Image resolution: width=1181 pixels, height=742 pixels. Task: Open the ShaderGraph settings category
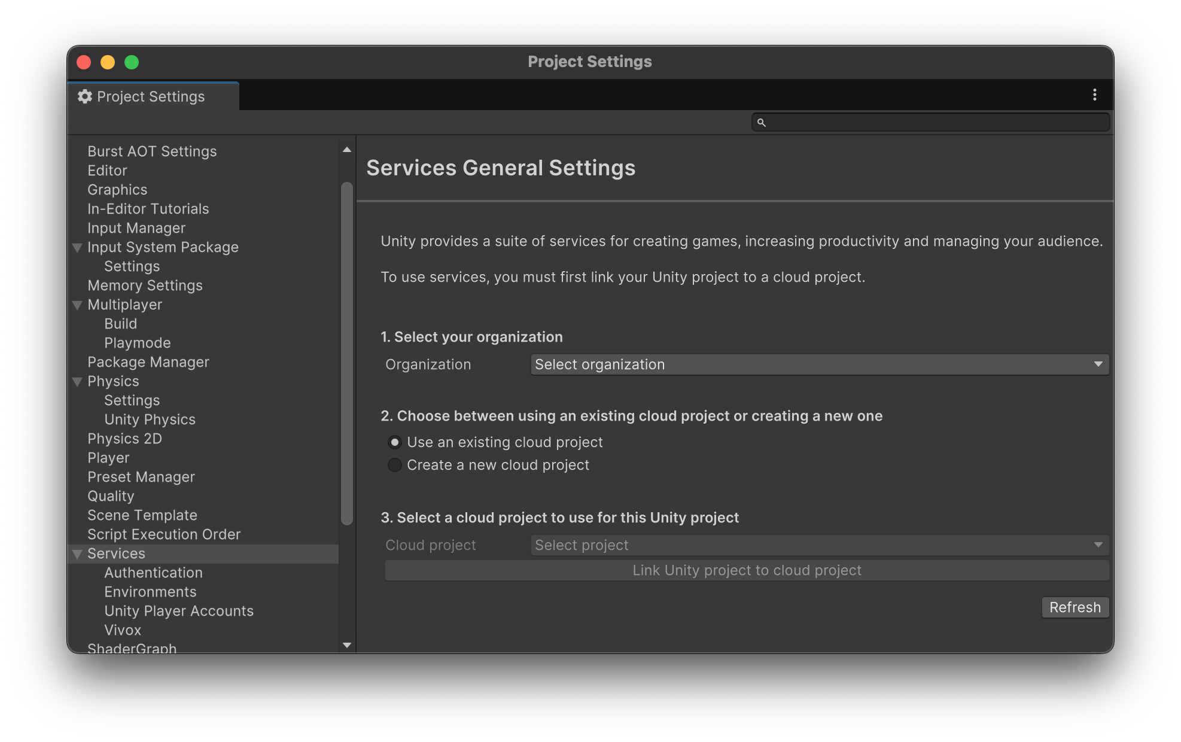tap(132, 648)
